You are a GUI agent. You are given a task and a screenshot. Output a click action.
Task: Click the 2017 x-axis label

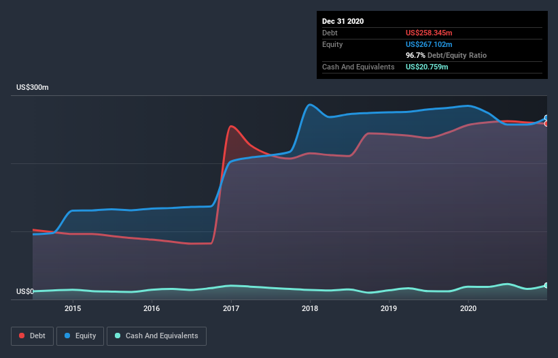coord(231,308)
